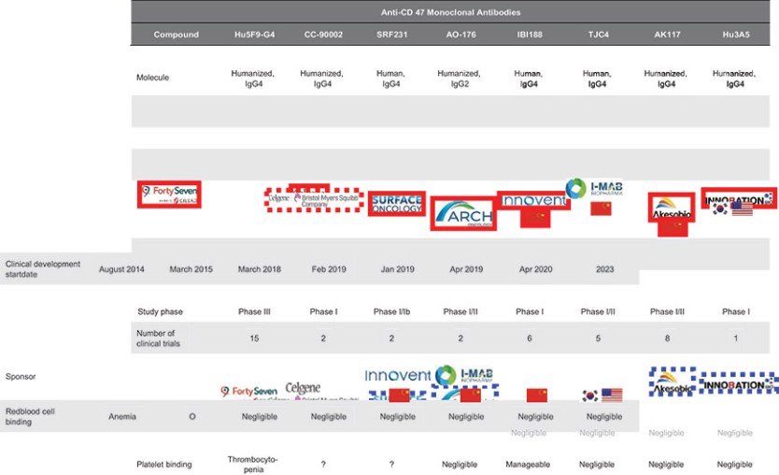Click the Arch Oncology logo
This screenshot has width=779, height=475.
(x=462, y=214)
